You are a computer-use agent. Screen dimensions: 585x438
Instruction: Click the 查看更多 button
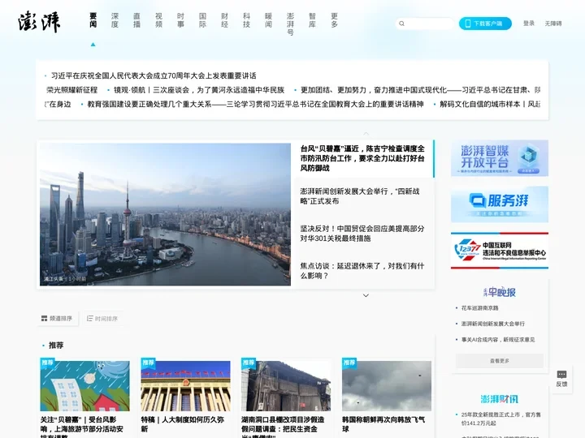[500, 360]
